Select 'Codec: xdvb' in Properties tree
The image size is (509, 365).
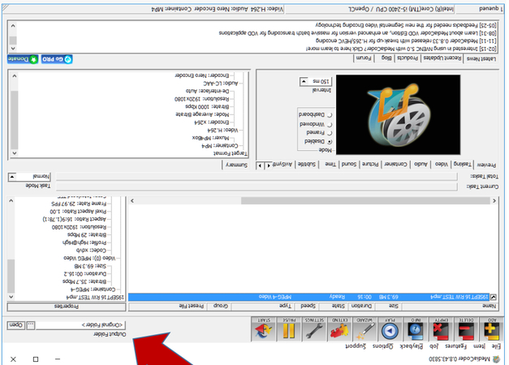pos(91,251)
